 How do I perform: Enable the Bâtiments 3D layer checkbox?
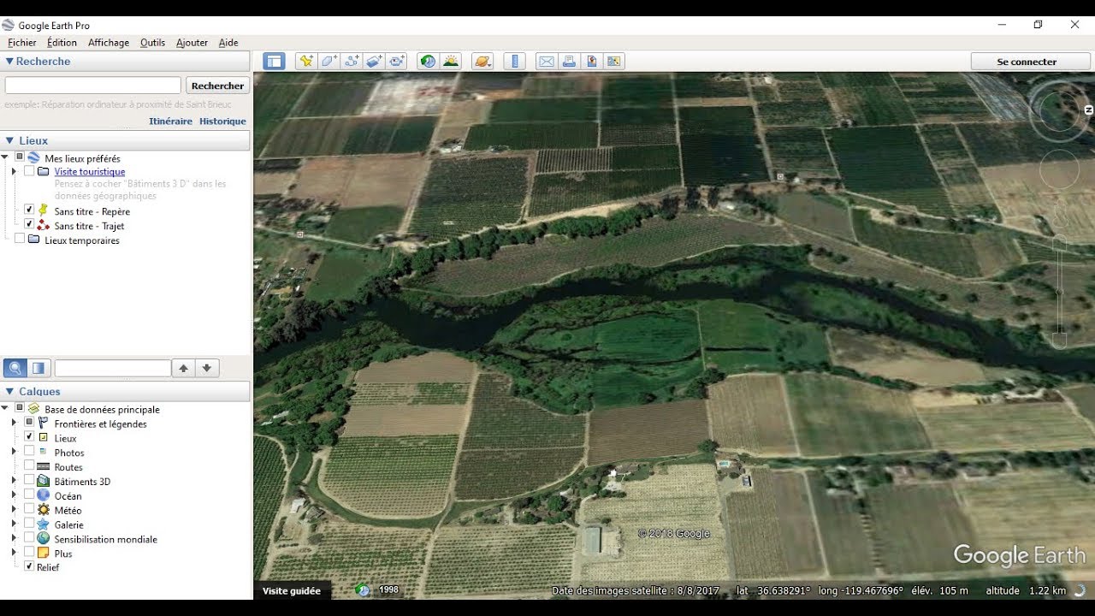(x=29, y=481)
